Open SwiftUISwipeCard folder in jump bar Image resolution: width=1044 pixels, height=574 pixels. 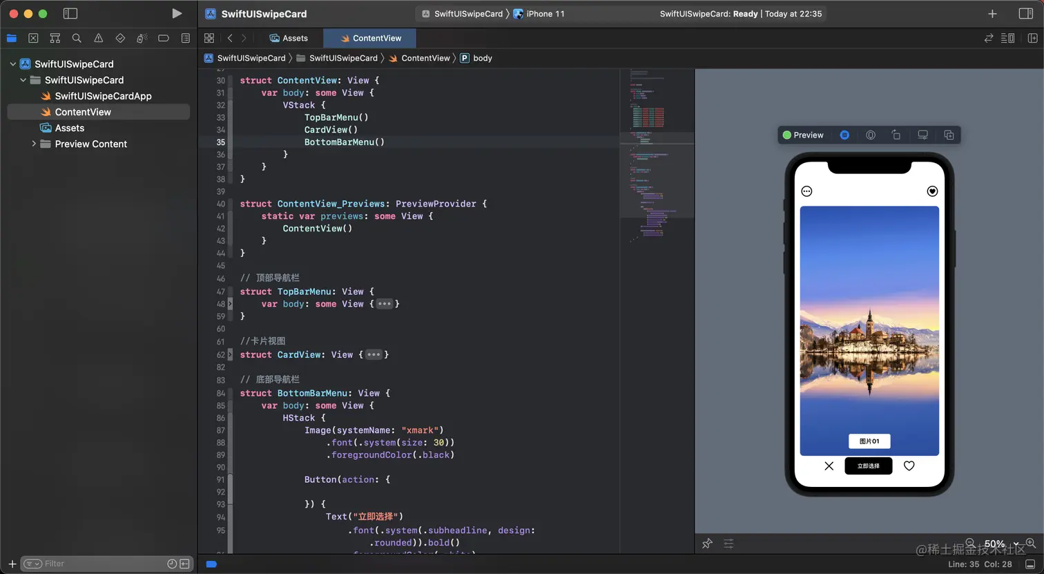tap(337, 58)
